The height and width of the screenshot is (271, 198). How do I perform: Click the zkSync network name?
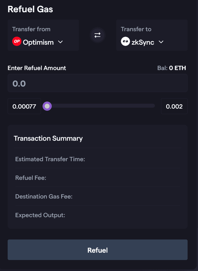144,42
